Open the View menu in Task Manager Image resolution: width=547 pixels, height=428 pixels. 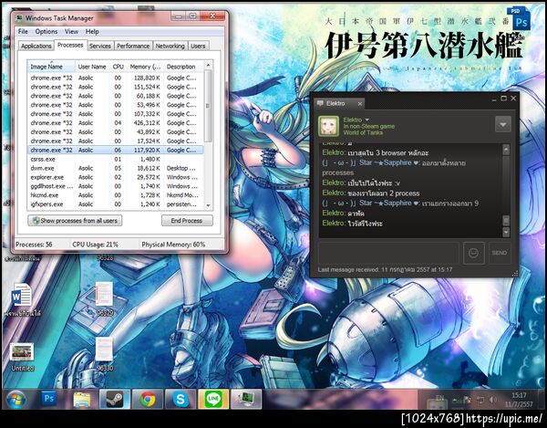tap(71, 31)
